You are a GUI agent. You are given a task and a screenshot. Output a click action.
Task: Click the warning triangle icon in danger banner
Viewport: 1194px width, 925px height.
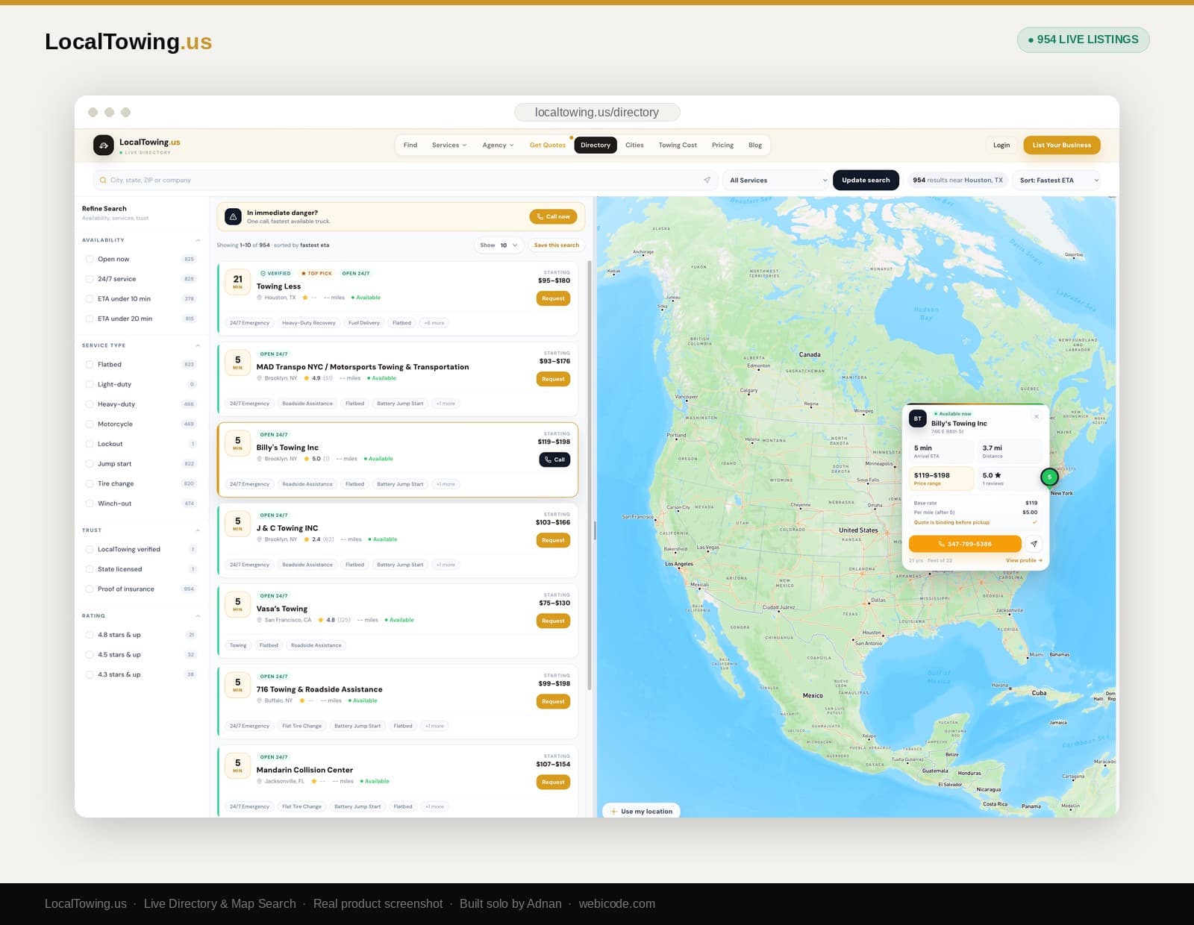tap(233, 216)
